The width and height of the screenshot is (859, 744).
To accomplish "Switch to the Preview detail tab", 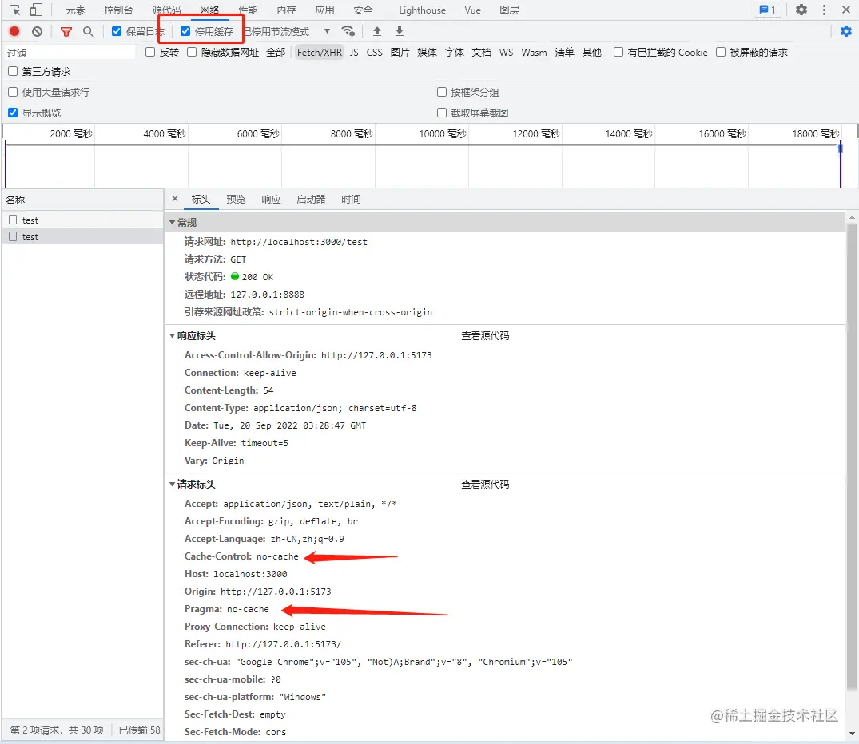I will pos(236,200).
